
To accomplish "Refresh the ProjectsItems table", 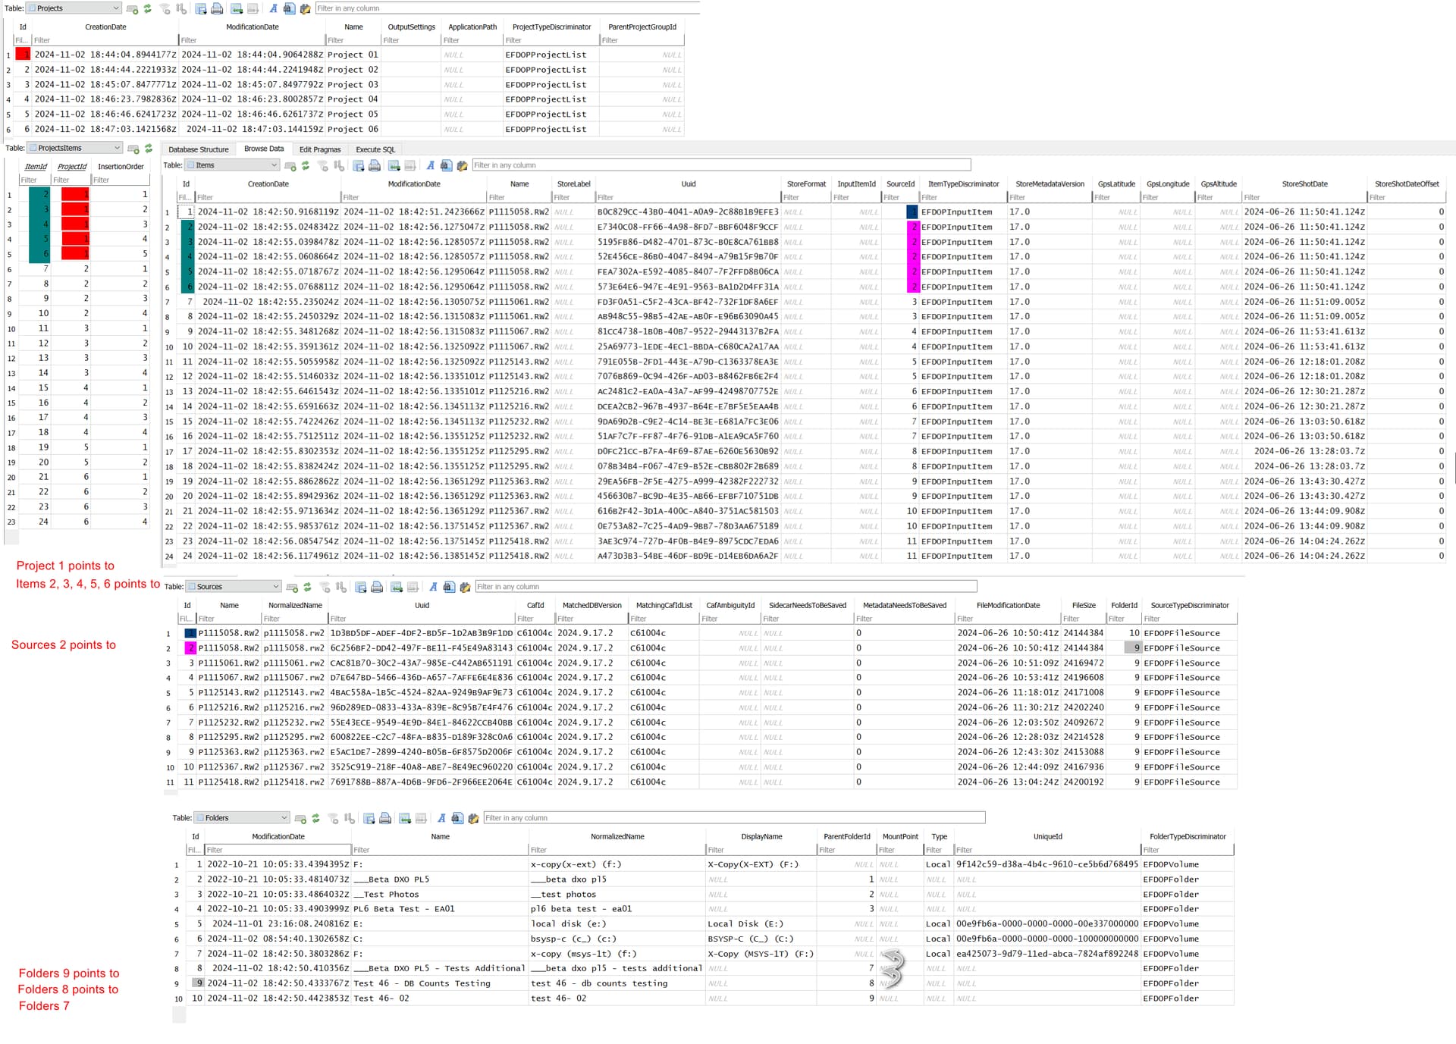I will click(149, 149).
